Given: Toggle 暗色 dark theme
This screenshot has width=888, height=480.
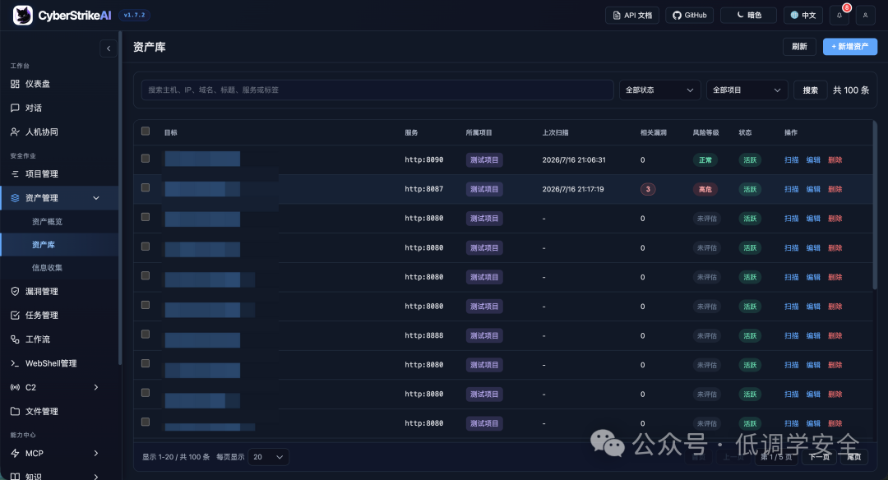Looking at the screenshot, I should pyautogui.click(x=748, y=16).
